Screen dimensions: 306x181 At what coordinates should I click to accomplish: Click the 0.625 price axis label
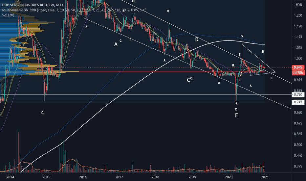tap(298, 123)
